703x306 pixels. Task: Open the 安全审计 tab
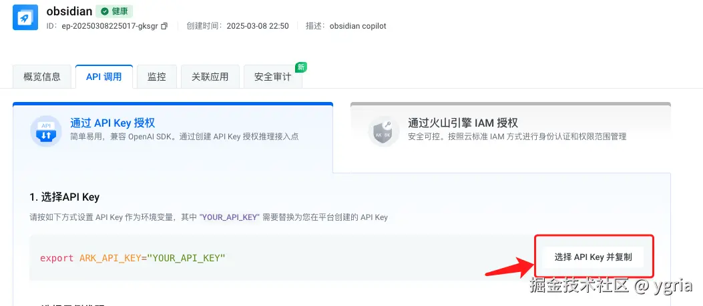pos(272,77)
